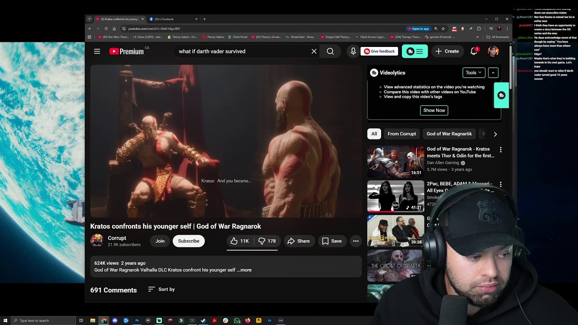This screenshot has height=325, width=578.
Task: Open the YouTube guide hamburger menu
Action: tap(97, 51)
